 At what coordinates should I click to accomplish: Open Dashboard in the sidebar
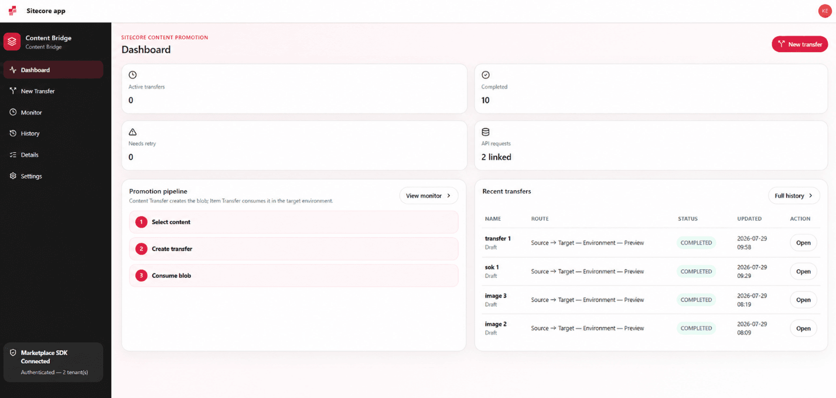pos(53,70)
